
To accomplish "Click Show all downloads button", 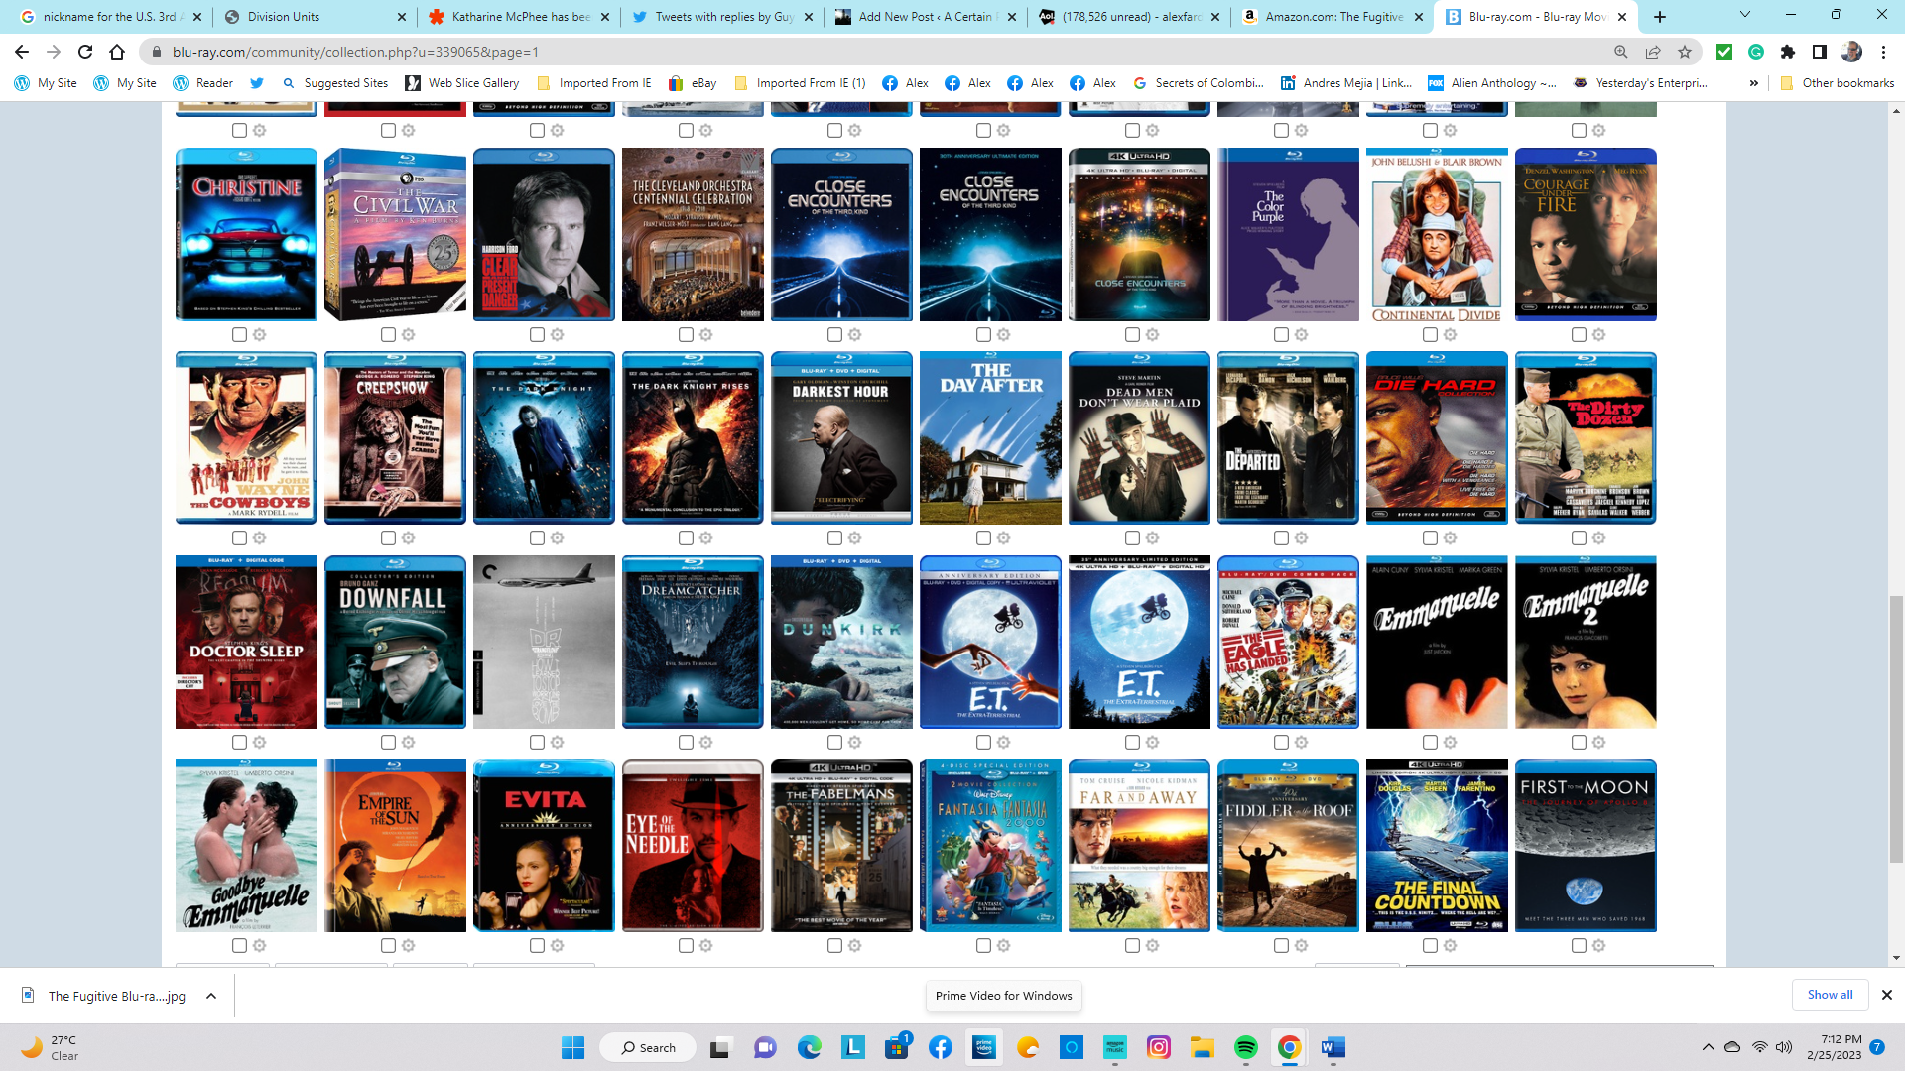I will (x=1830, y=995).
